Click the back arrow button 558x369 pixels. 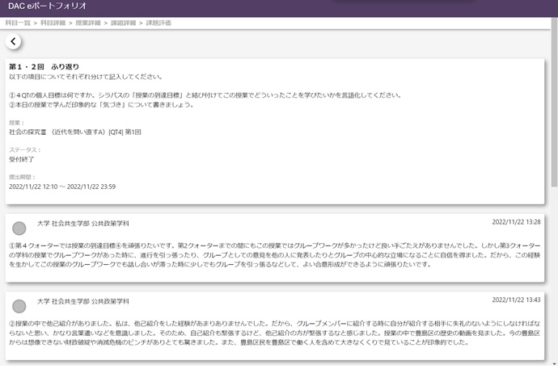pos(14,42)
